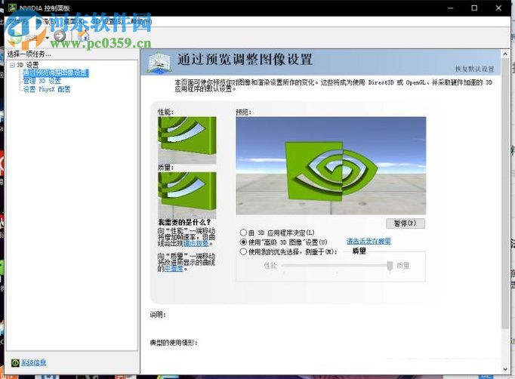Collapse the 3D 设置 tree node

13,65
